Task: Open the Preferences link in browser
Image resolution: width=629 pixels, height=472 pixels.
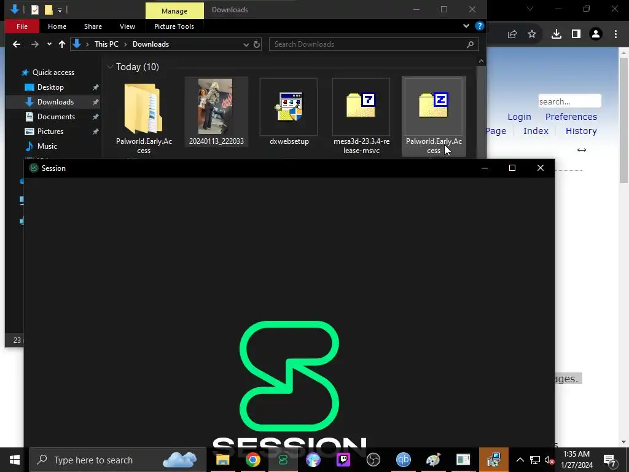Action: (x=571, y=117)
